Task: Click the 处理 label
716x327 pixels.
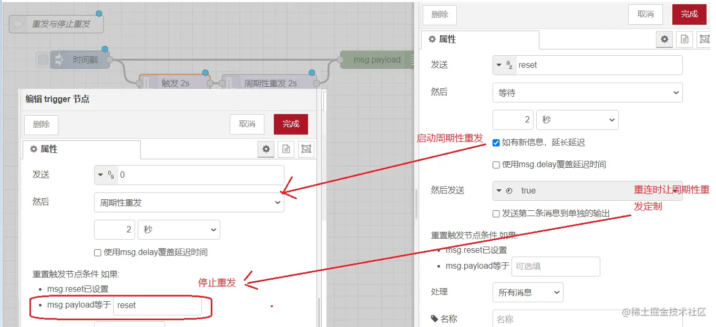Action: pyautogui.click(x=439, y=292)
